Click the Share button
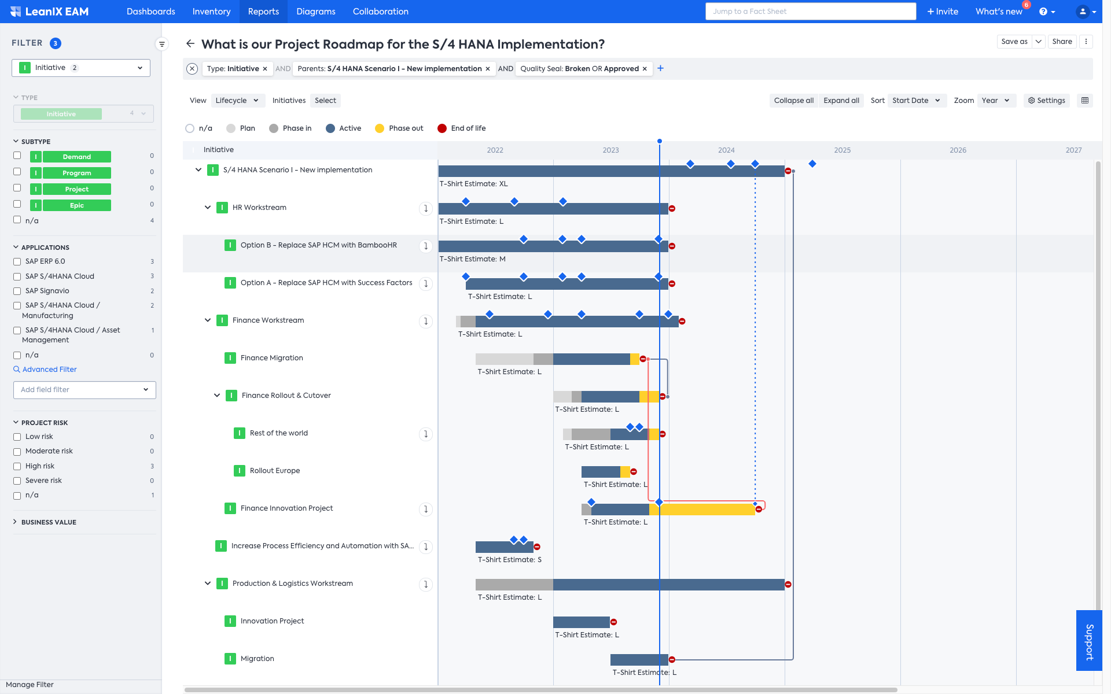Screen dimensions: 1111x694 point(1062,42)
